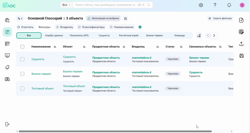
Task: Click the save diskette icon on right panel
Action: 241,56
